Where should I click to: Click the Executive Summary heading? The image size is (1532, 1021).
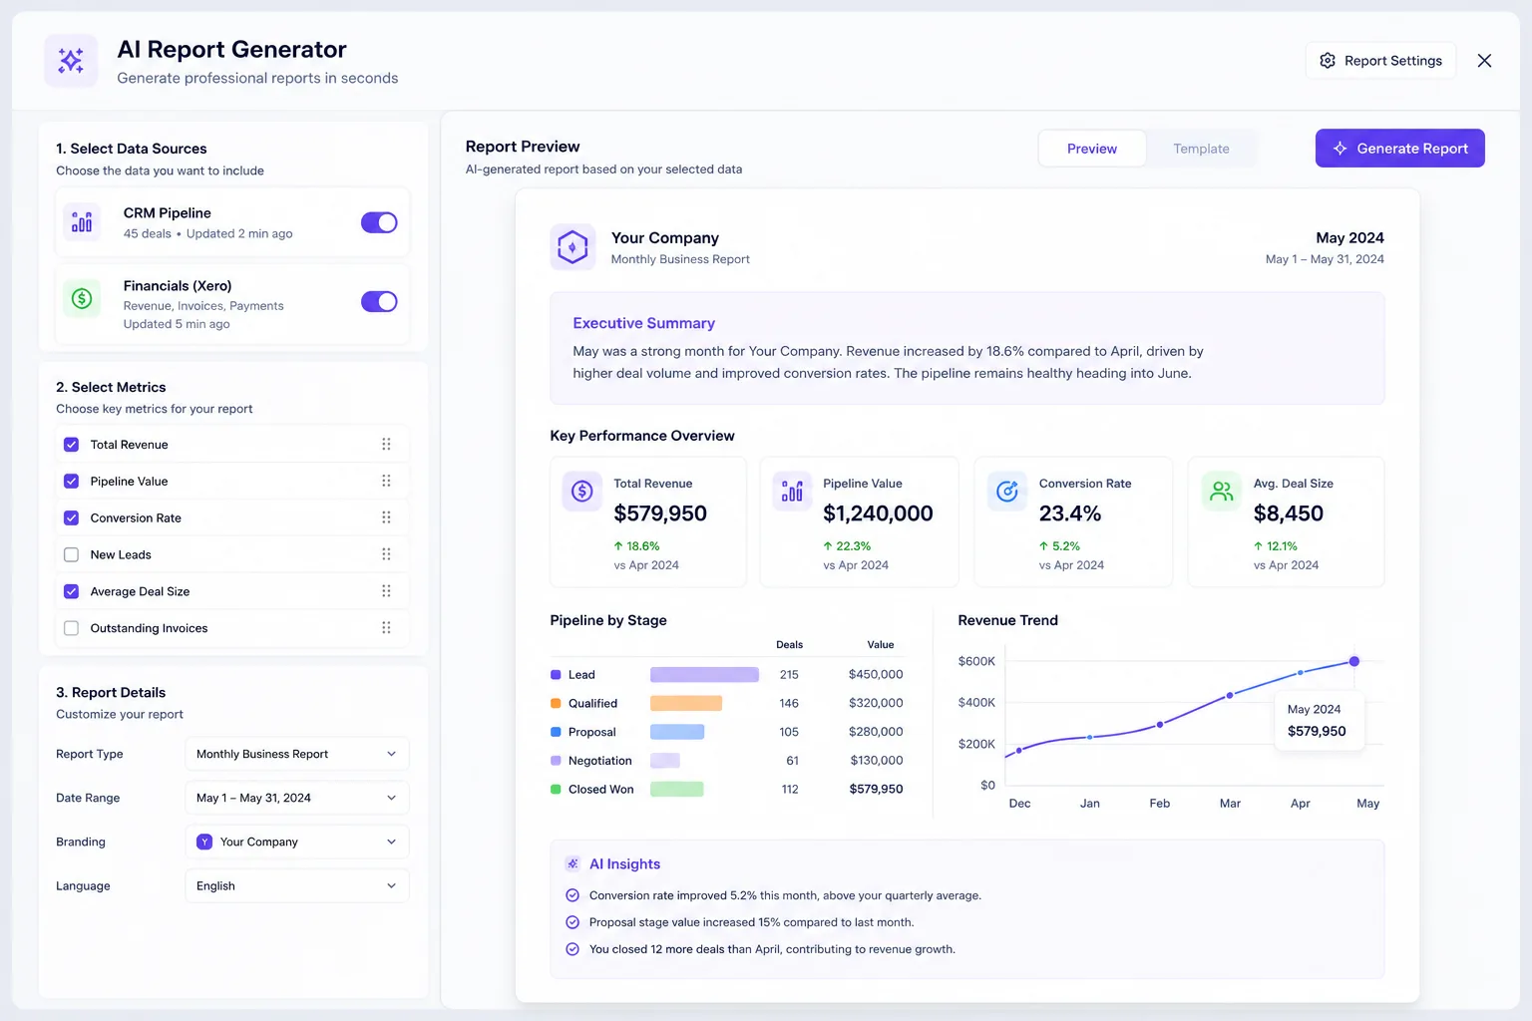click(x=644, y=323)
